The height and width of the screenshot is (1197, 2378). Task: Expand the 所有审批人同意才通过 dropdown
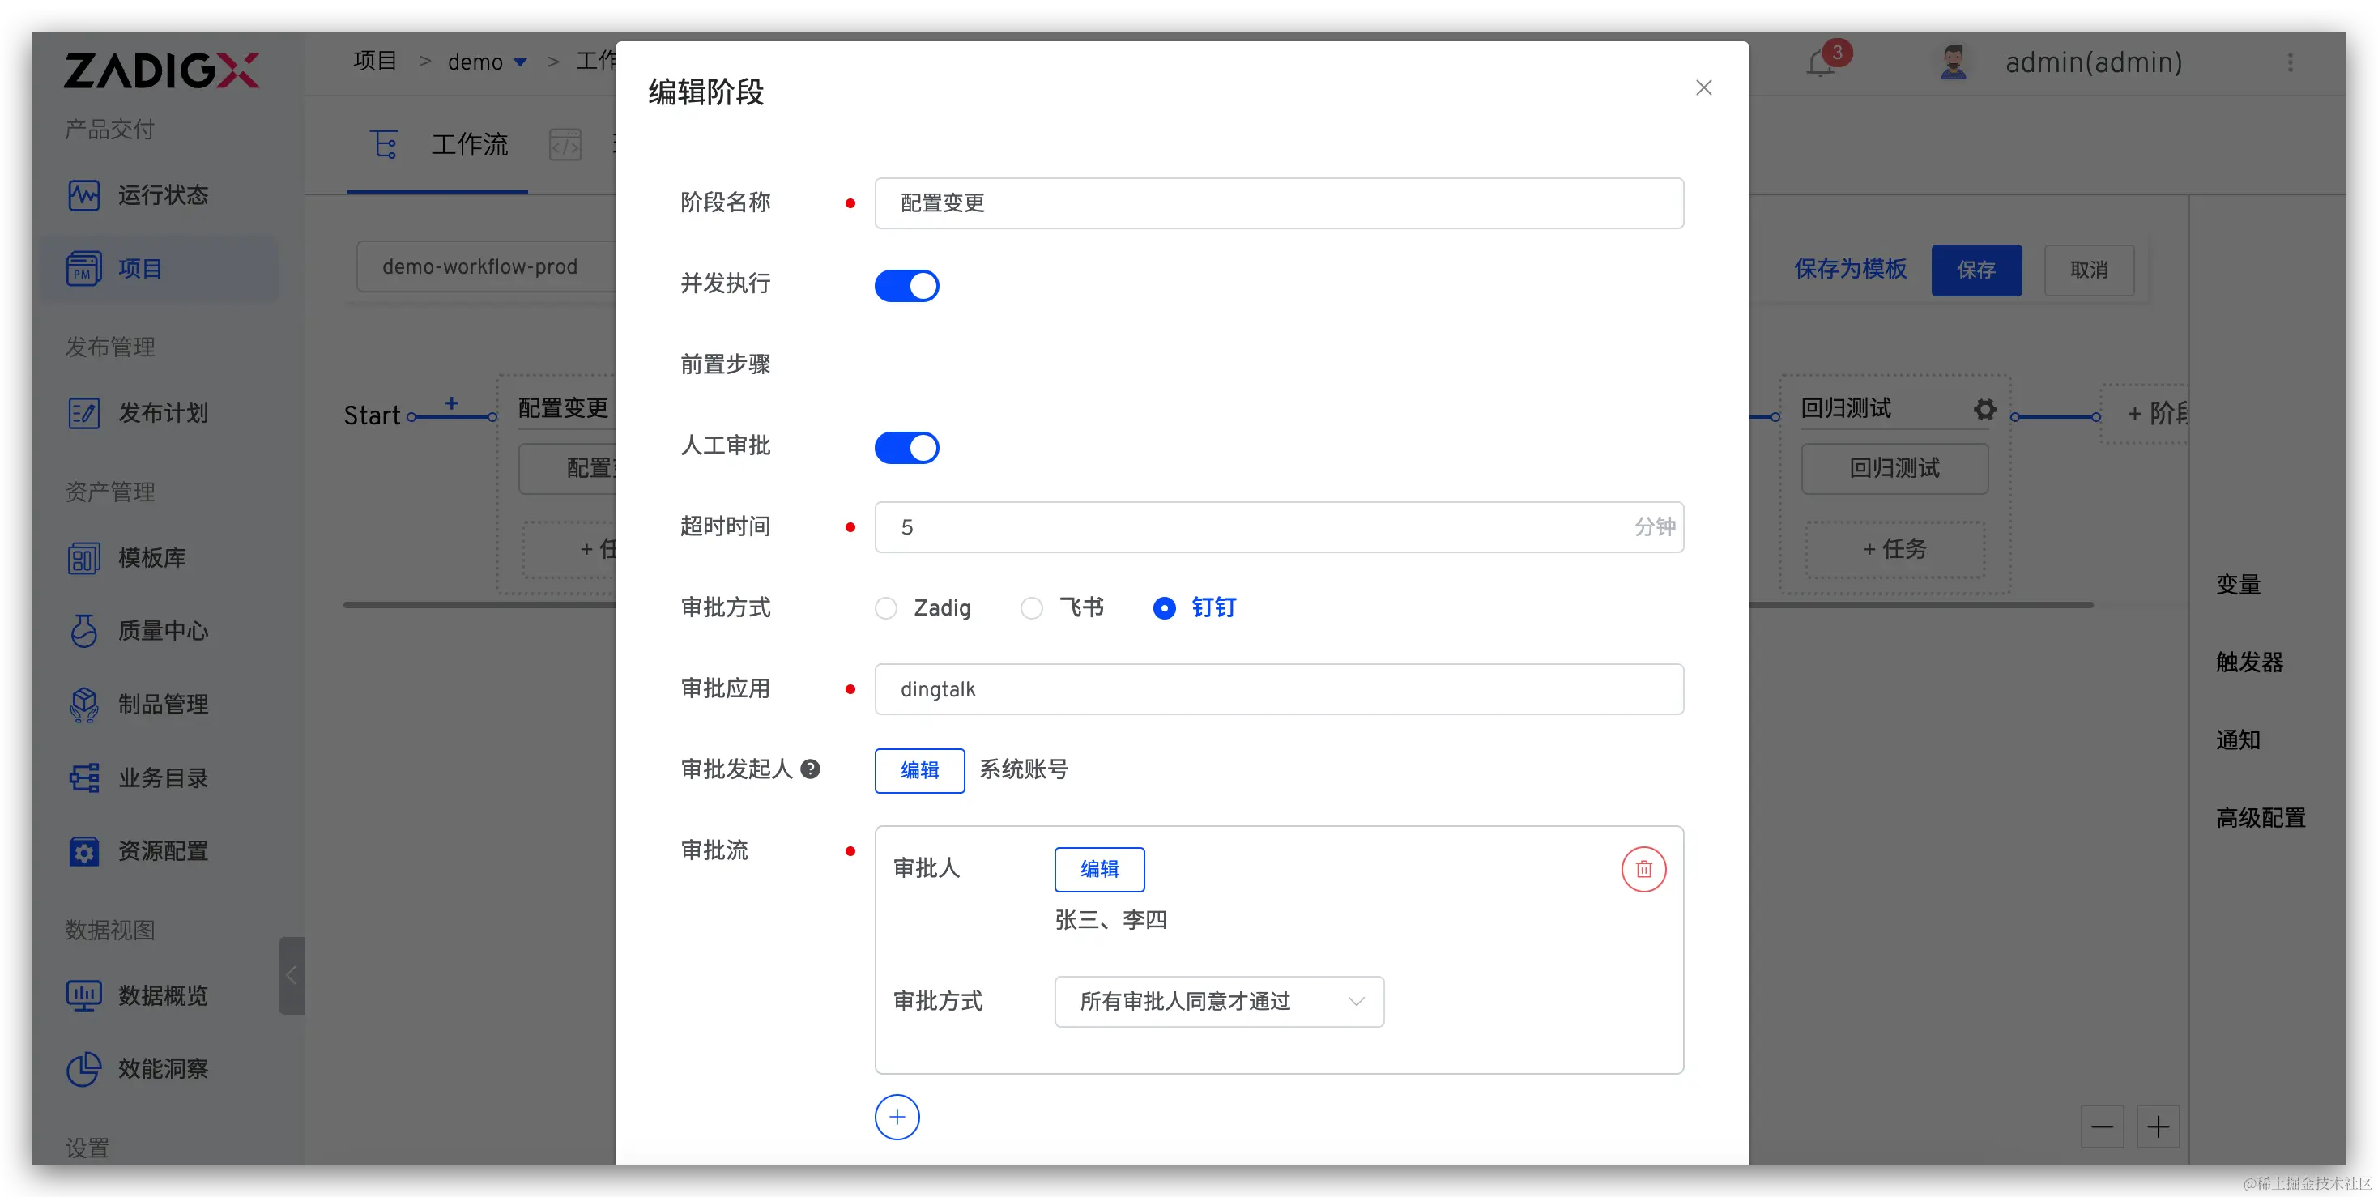coord(1218,1001)
